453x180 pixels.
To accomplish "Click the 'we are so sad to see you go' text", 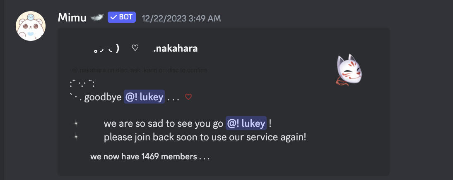I will coord(163,123).
